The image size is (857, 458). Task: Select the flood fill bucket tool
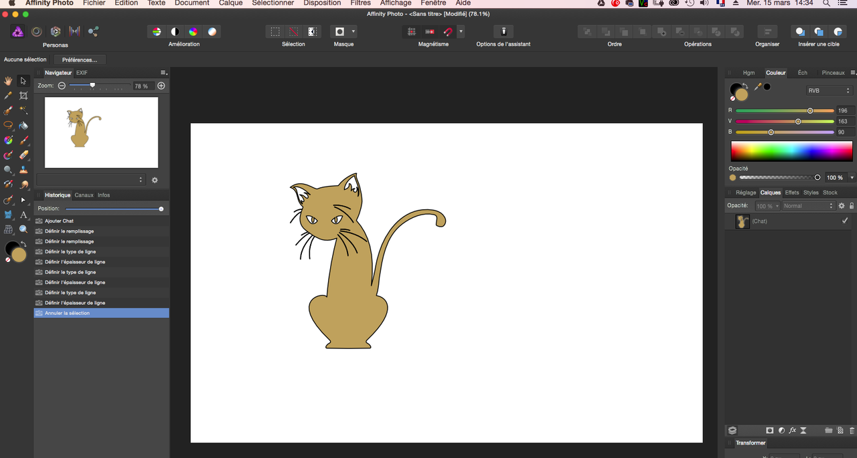point(23,125)
